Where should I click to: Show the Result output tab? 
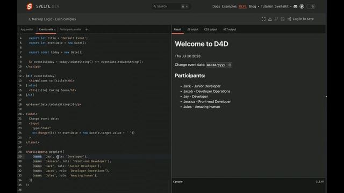(x=177, y=29)
